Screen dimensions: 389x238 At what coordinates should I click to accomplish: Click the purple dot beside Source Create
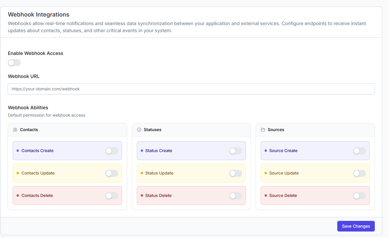(x=266, y=151)
